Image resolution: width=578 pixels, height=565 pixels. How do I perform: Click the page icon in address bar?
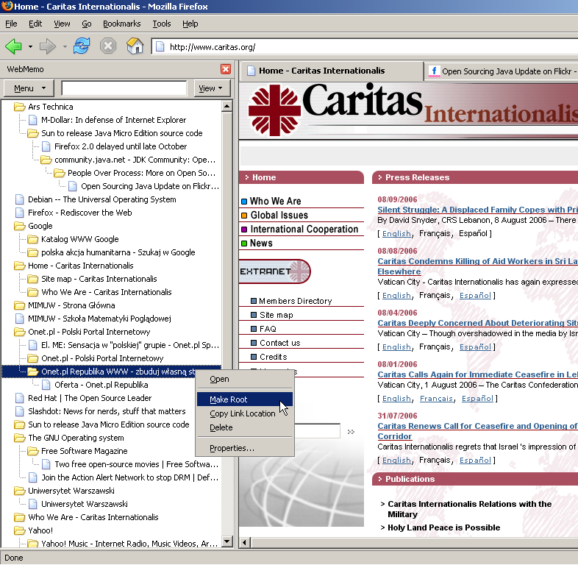[x=160, y=47]
